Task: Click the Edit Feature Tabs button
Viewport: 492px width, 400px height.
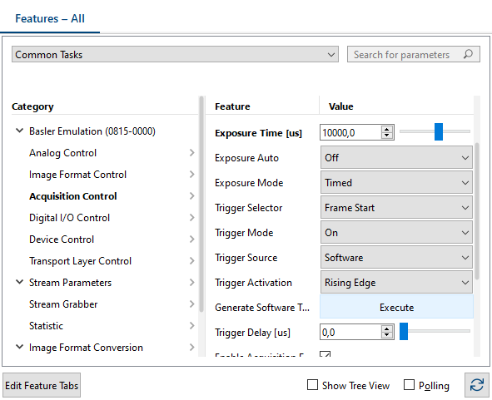Action: [42, 385]
